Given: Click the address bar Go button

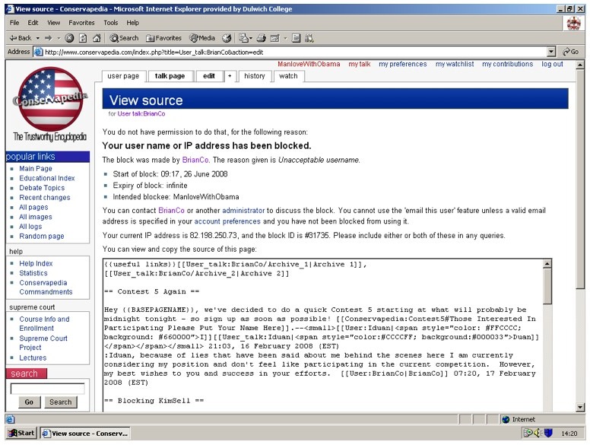Looking at the screenshot, I should point(570,52).
